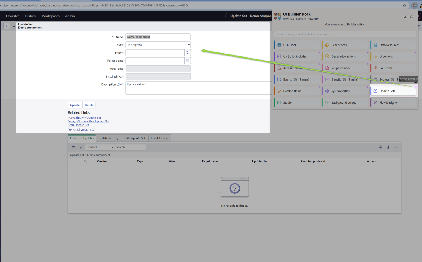Screen dimensions: 422x262
Task: Open the Parent field lookup magnifier
Action: pyautogui.click(x=188, y=53)
